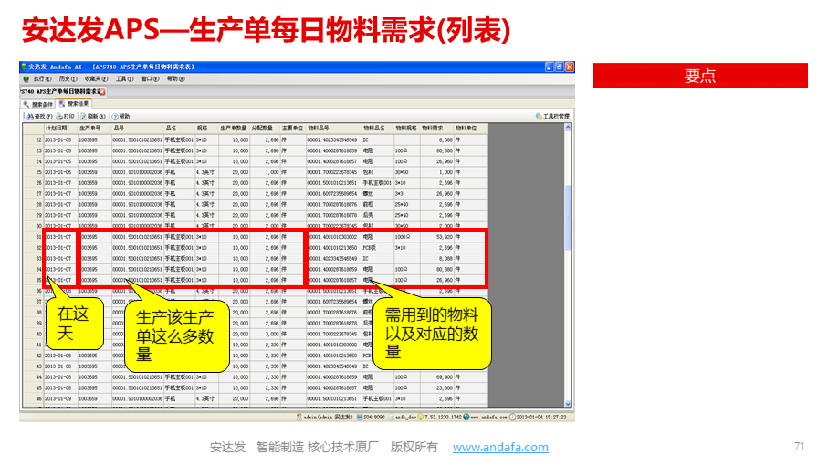Click the title bar Andafa AX app icon

[x=24, y=67]
